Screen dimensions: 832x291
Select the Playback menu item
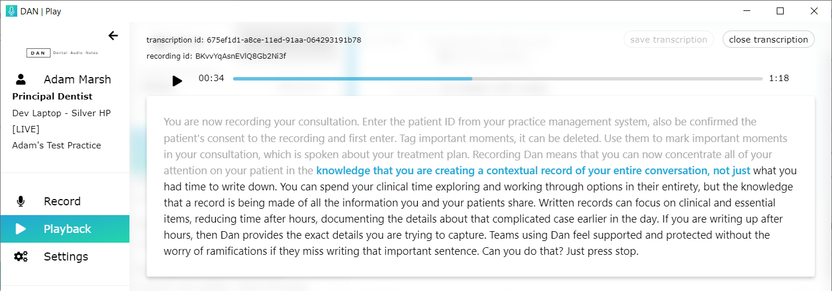67,229
